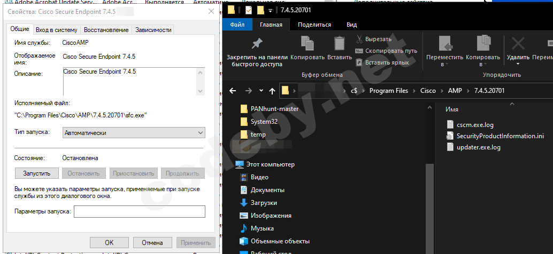553x254 pixels.
Task: Close the service properties dialog
Action: (x=211, y=11)
